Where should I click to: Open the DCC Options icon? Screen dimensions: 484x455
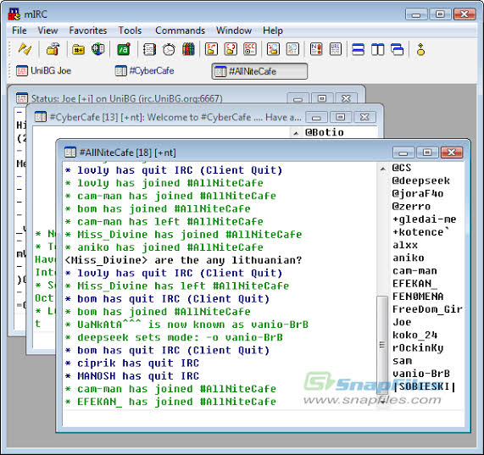(250, 49)
